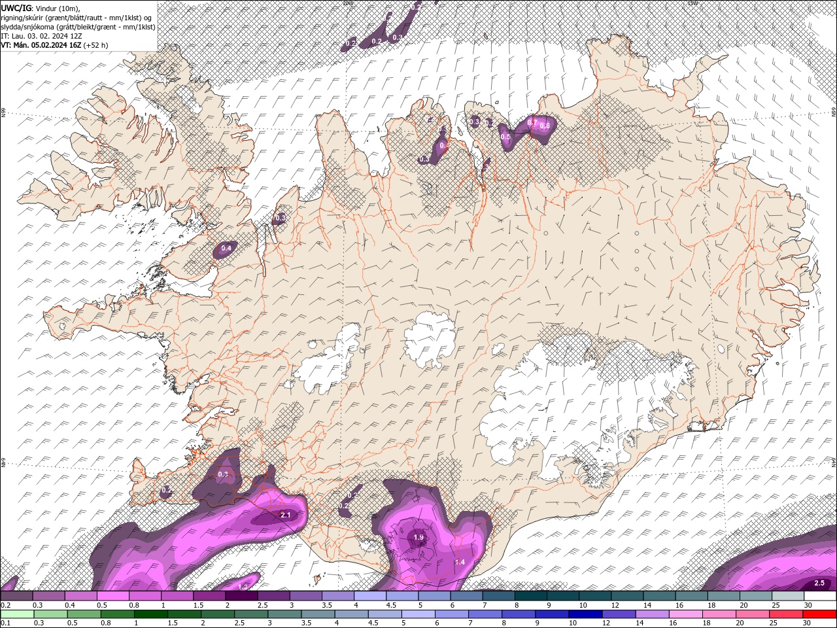Click the '0.2' number label on upper scale
The image size is (837, 628).
pos(6,605)
